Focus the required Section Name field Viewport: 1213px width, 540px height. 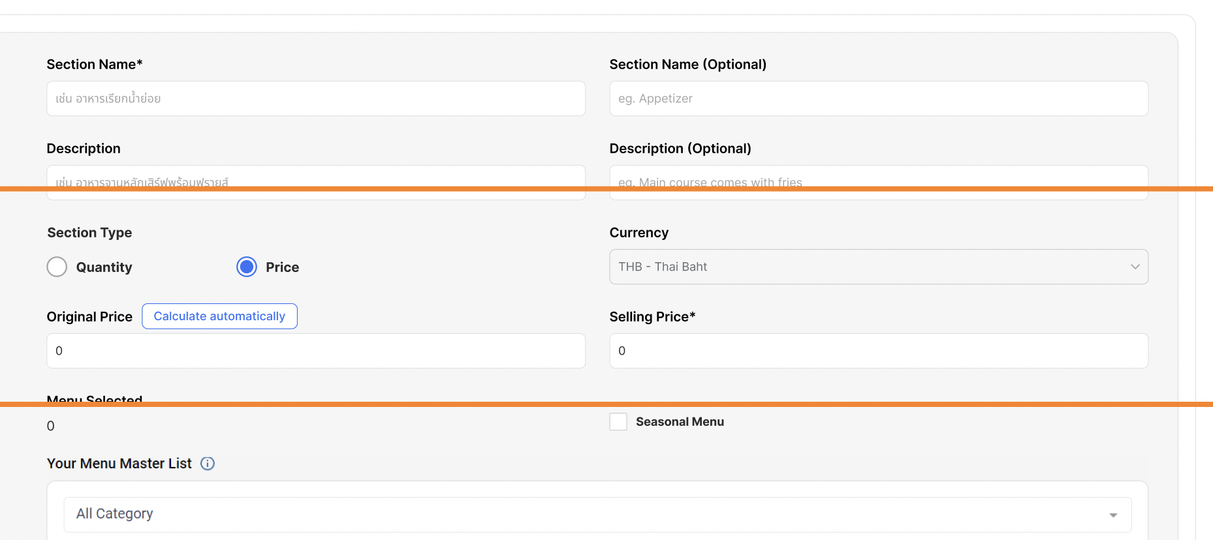[x=316, y=98]
